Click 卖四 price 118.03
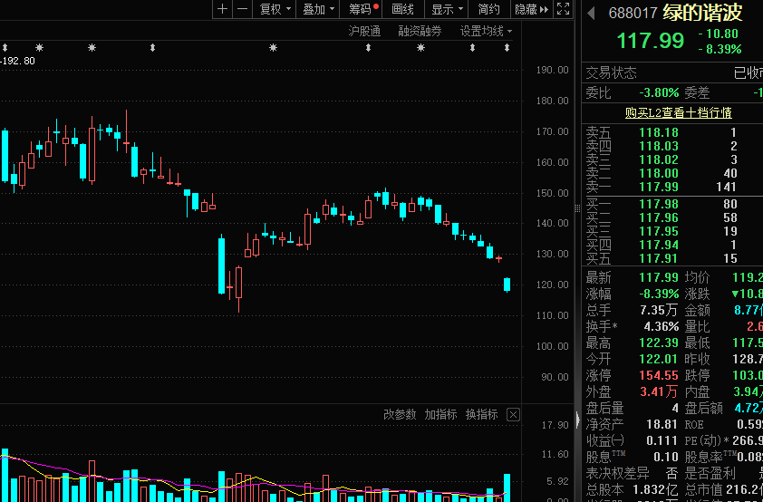The image size is (763, 502). 659,146
